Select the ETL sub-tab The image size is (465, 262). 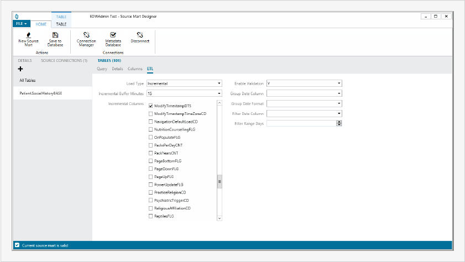click(150, 69)
